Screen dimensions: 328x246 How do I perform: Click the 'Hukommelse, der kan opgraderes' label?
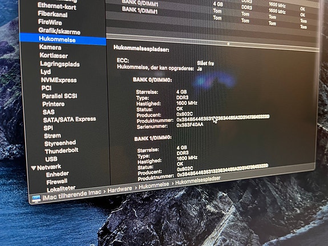[x=155, y=67]
